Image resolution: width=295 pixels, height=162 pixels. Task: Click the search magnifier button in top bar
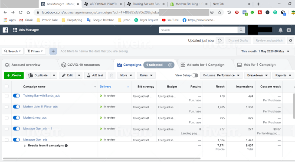tap(241, 30)
